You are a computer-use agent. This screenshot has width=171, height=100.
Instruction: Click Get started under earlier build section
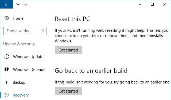pos(68,91)
